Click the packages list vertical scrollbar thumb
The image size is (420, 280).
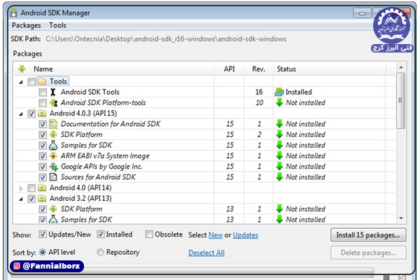(400, 101)
